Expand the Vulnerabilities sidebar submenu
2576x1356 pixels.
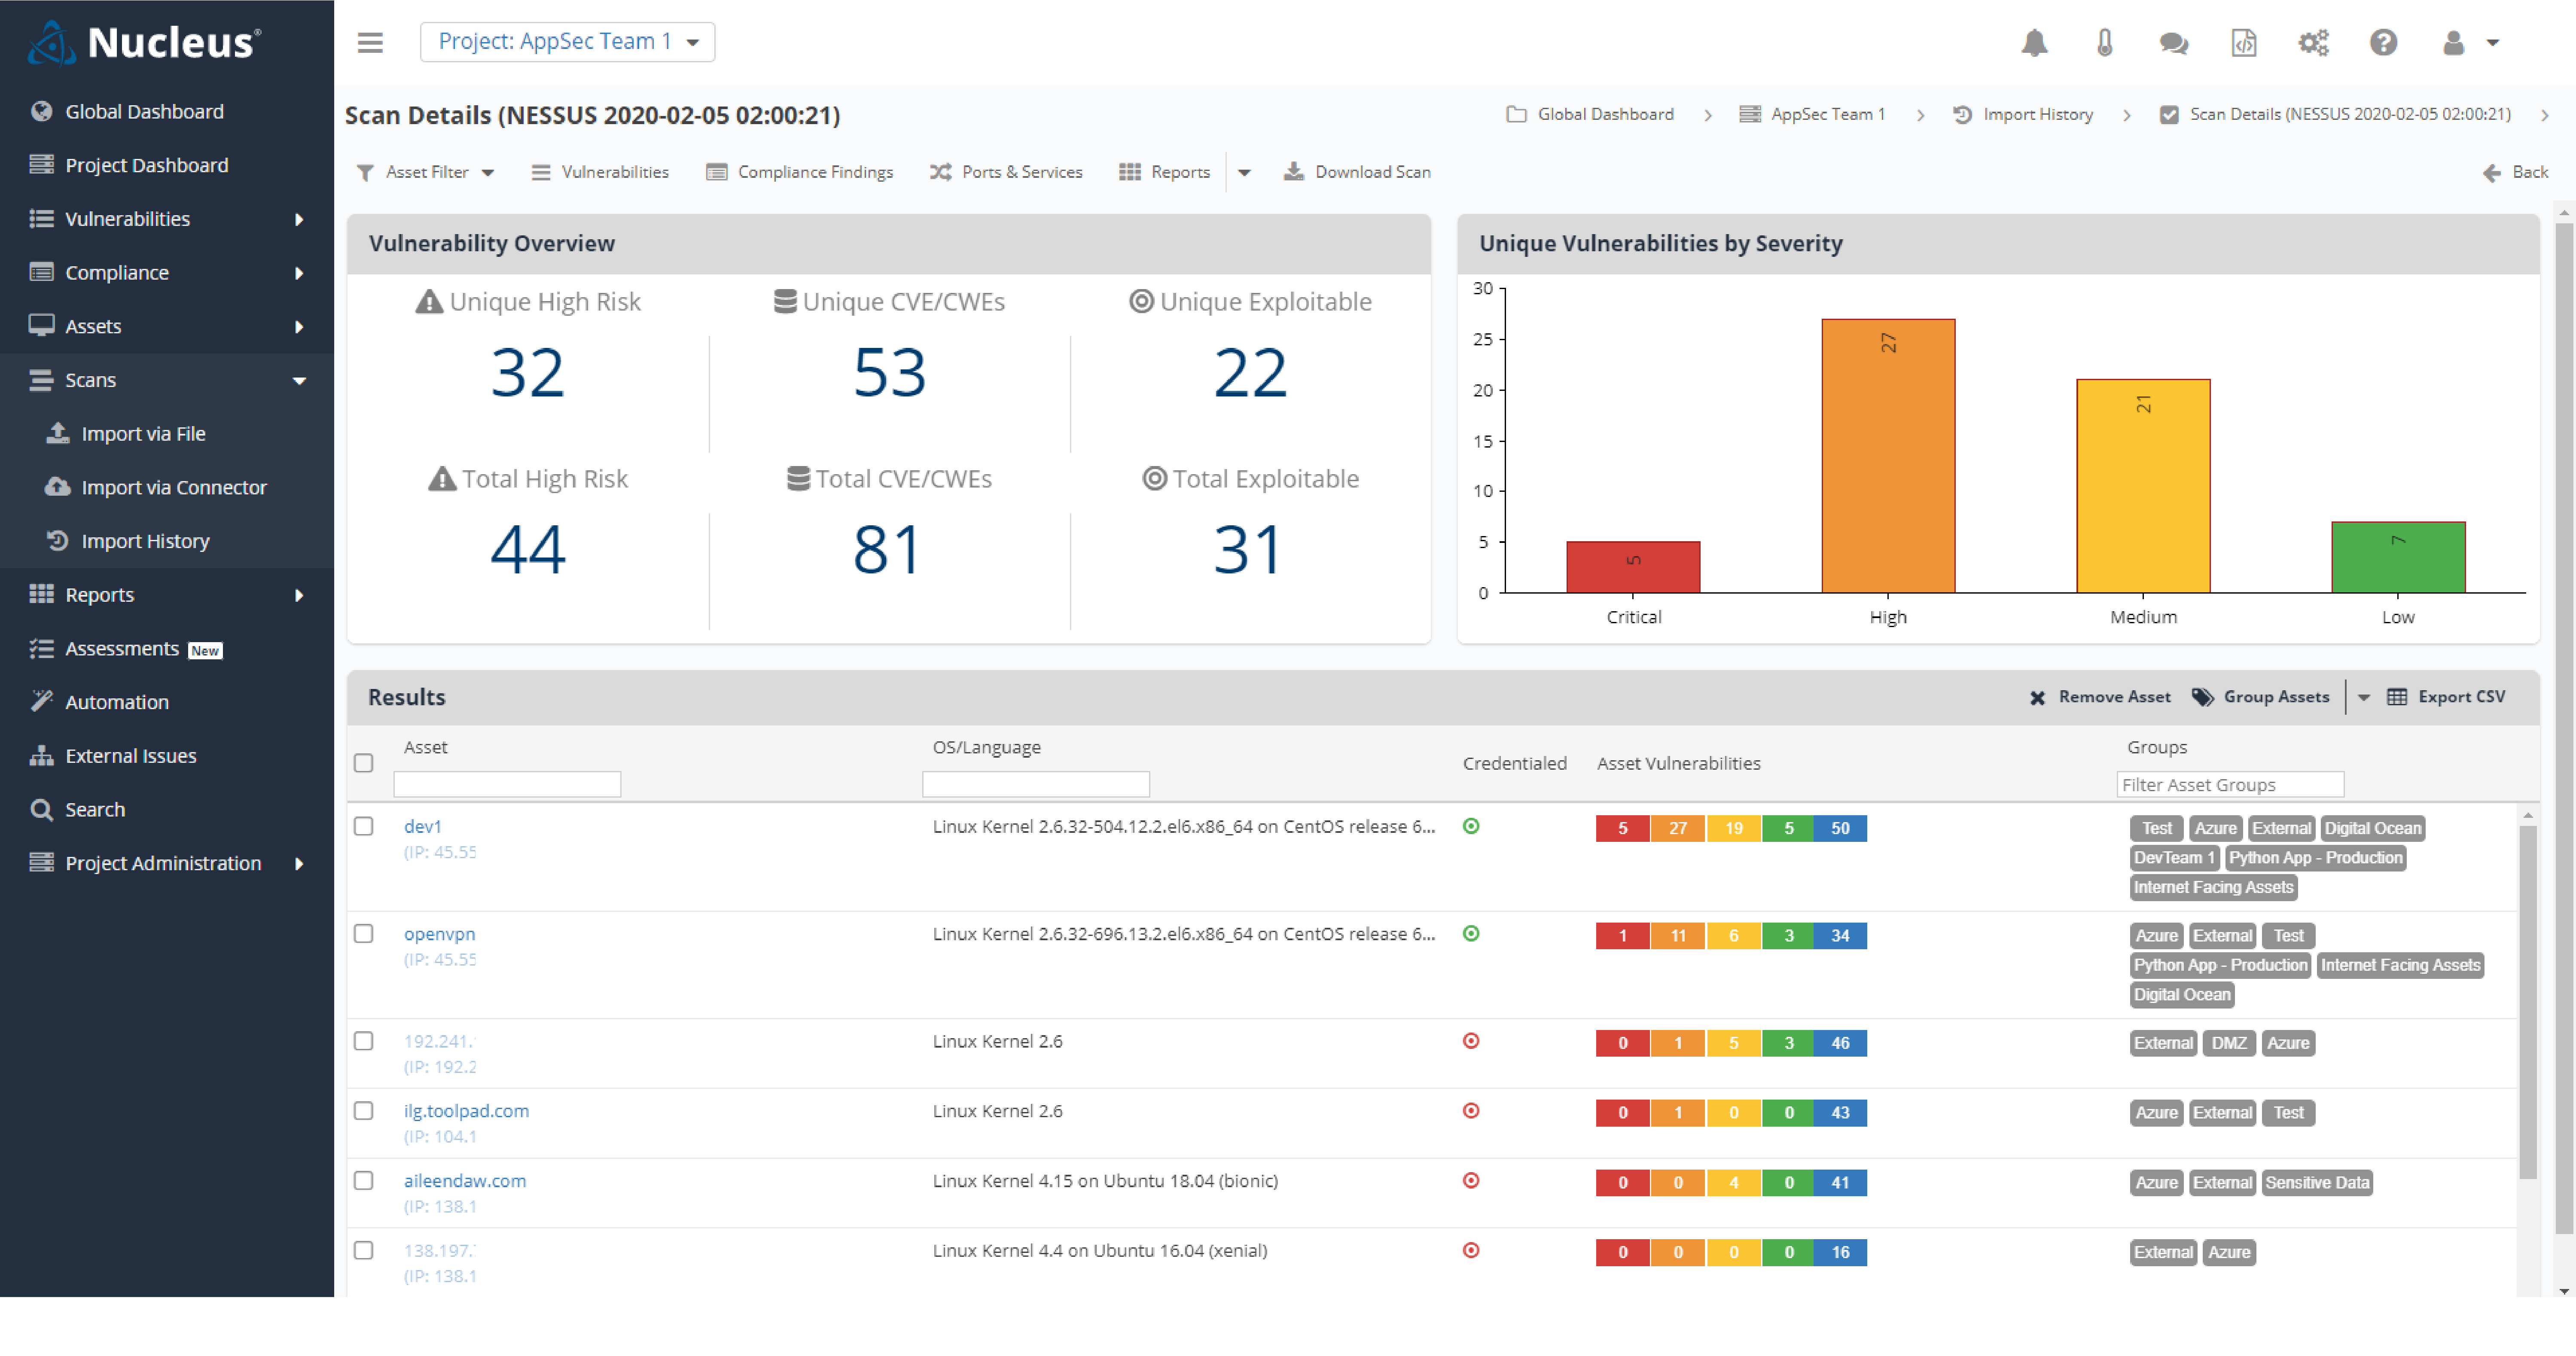(299, 219)
